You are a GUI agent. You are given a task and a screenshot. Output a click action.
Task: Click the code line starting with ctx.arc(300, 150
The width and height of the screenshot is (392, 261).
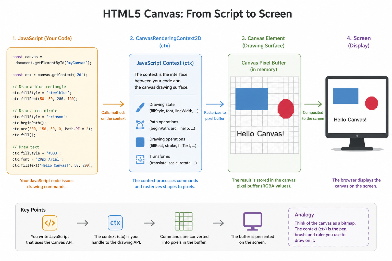click(x=52, y=129)
